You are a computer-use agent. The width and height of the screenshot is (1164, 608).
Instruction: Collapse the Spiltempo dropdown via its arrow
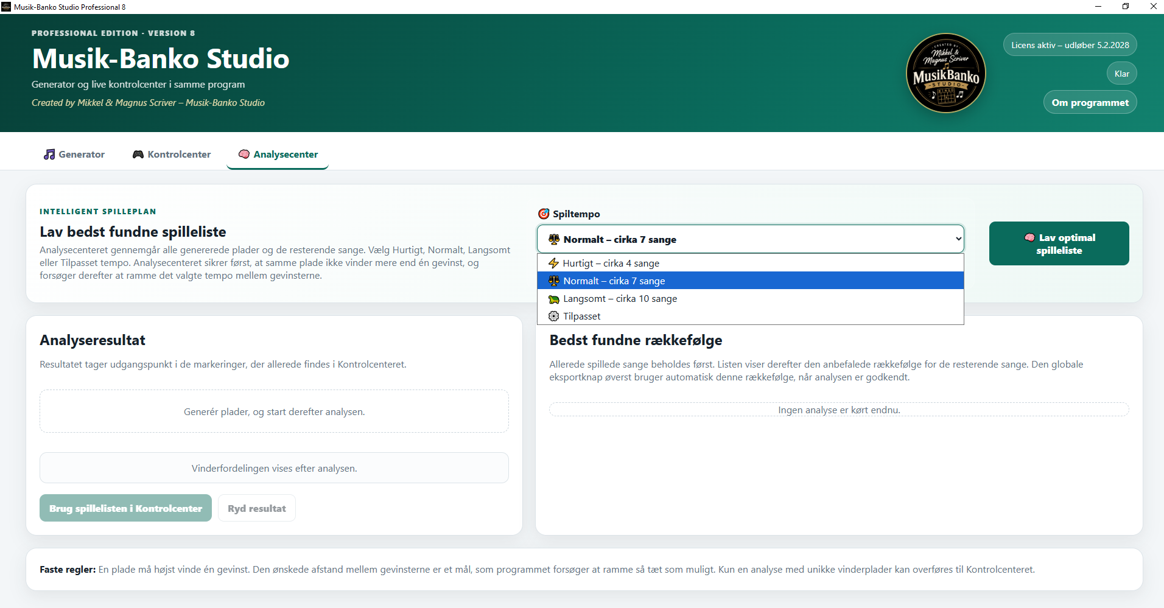[x=958, y=239]
